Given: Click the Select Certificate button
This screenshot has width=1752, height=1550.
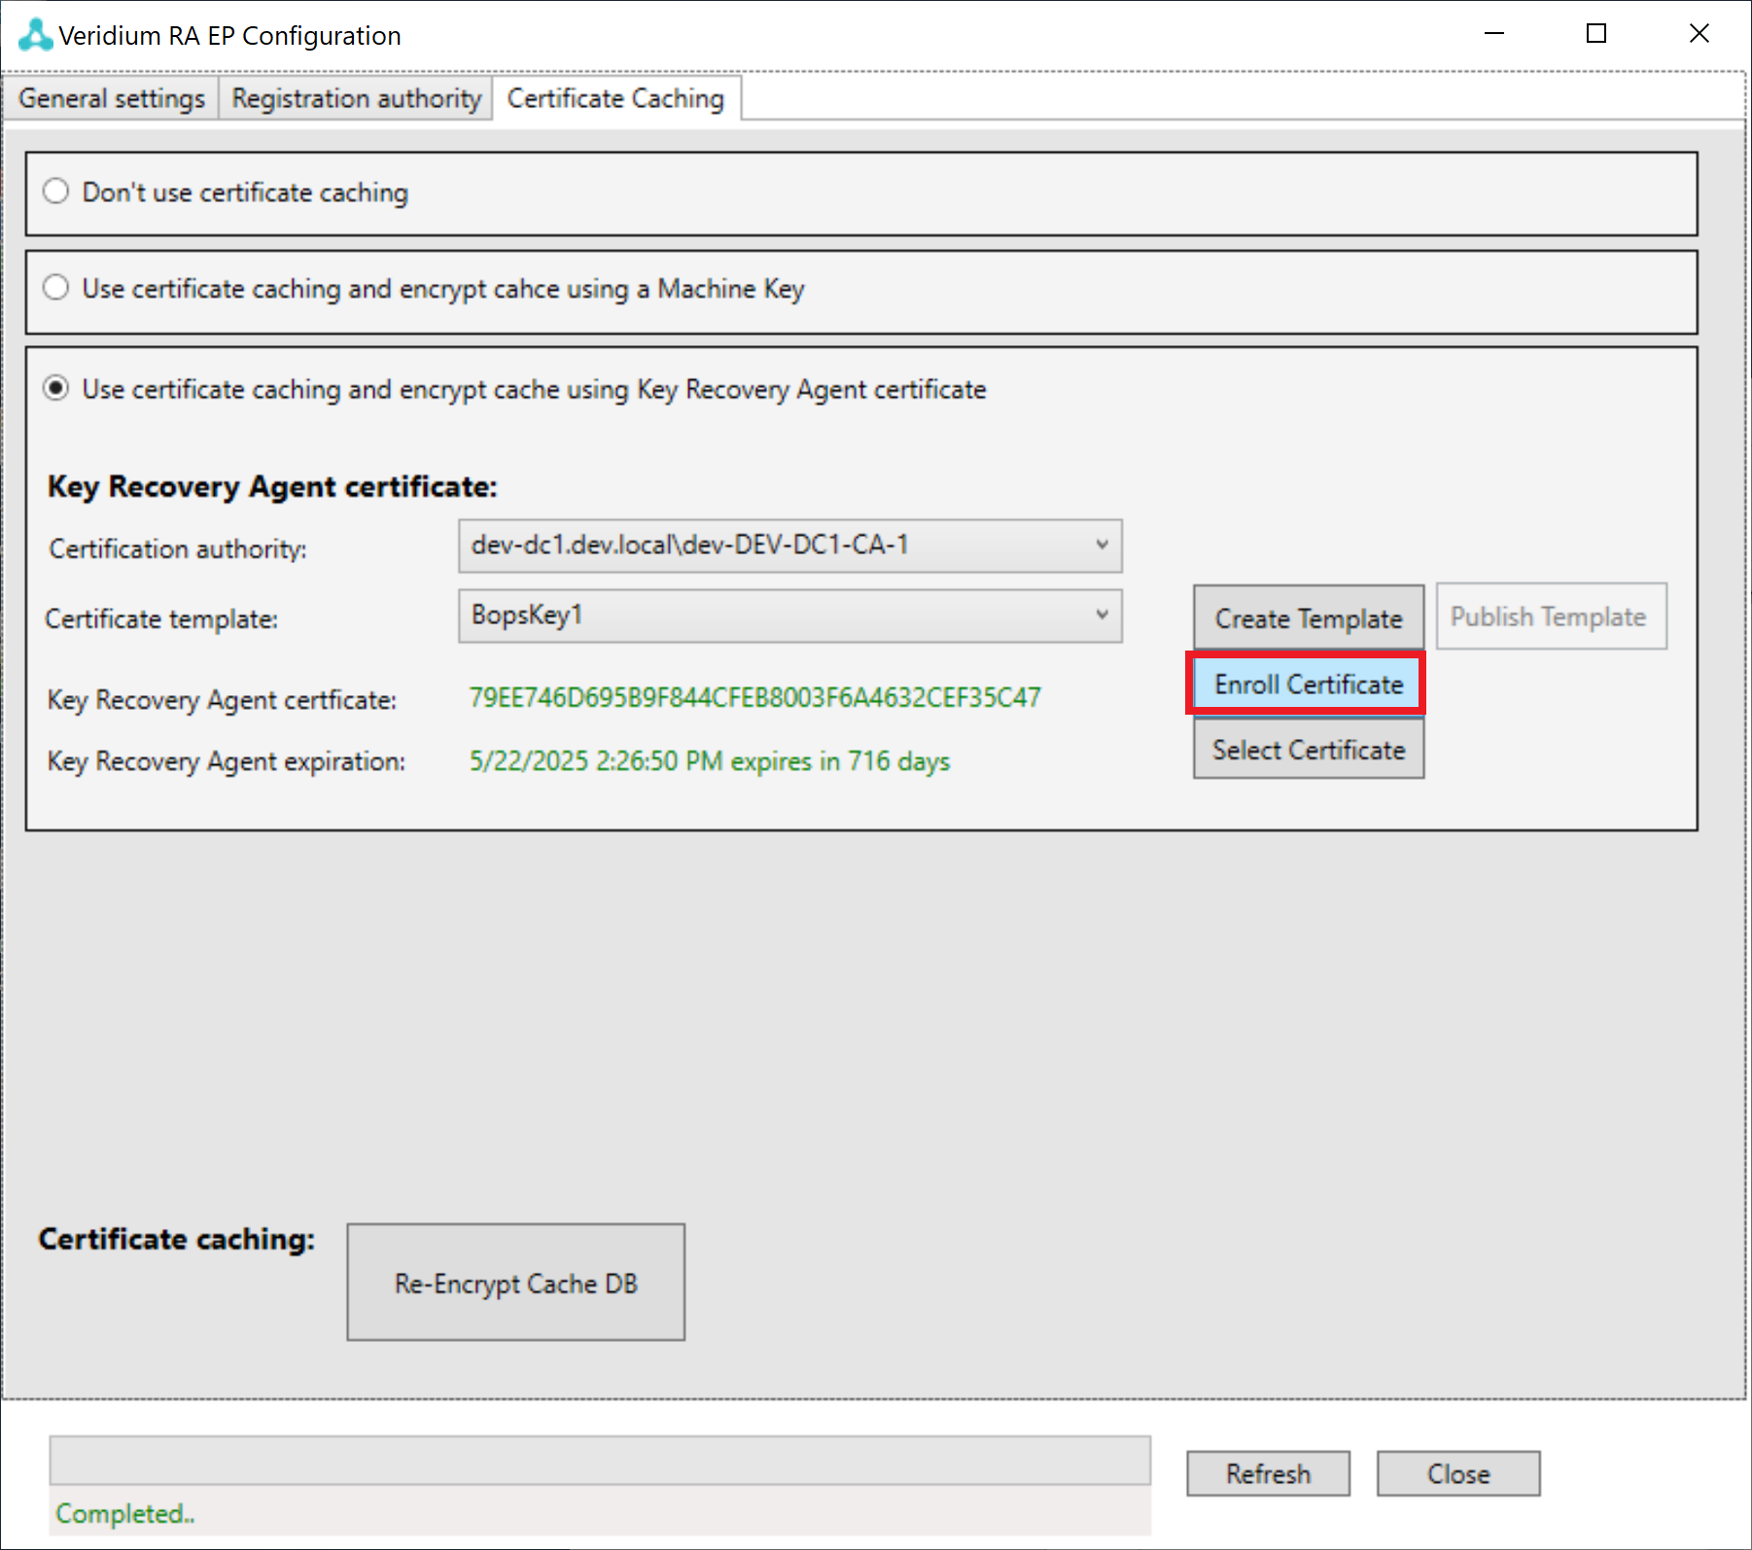Looking at the screenshot, I should pyautogui.click(x=1308, y=750).
